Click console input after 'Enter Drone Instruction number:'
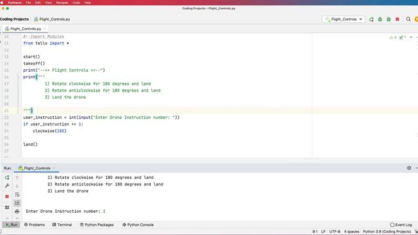 pos(104,211)
